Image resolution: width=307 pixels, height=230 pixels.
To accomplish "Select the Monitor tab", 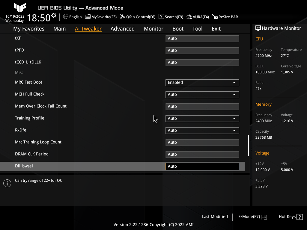I will (153, 28).
